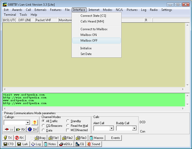
Task: Open the Pictures menu
Action: (132, 10)
